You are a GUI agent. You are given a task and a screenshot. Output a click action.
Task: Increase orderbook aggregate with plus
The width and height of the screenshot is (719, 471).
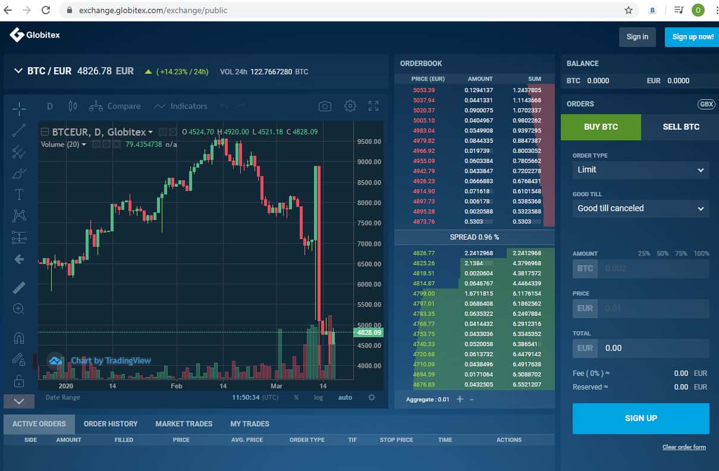[x=460, y=399]
